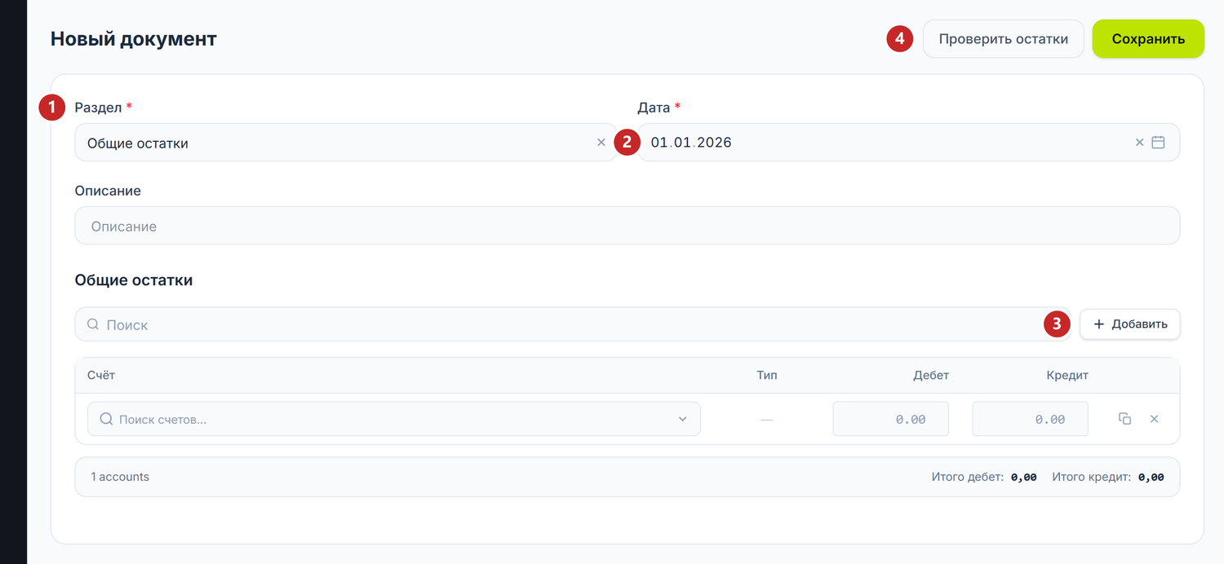Click the Итого кредит total
The width and height of the screenshot is (1224, 564).
pos(1108,477)
